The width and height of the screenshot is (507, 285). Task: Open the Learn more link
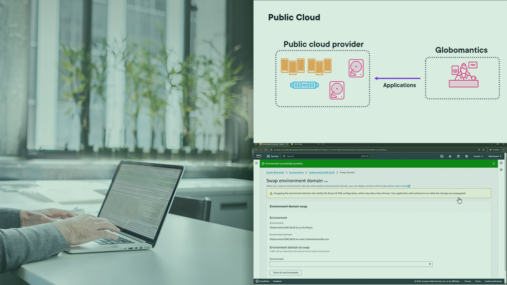coord(402,186)
